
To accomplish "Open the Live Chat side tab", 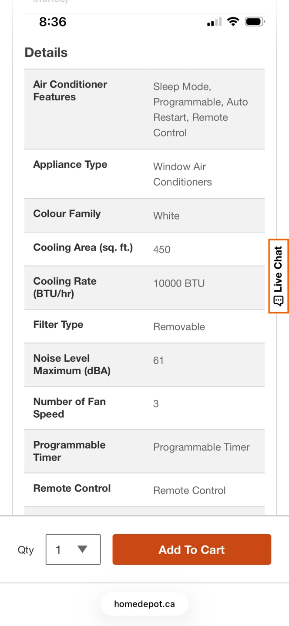I will click(279, 276).
